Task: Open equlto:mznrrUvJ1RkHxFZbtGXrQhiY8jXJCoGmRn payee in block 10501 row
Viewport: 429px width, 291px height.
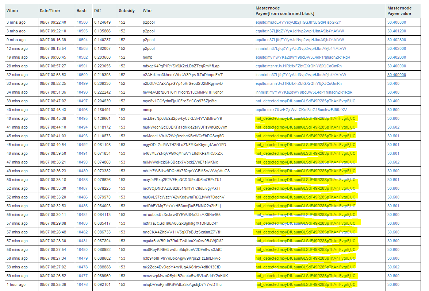Action: [x=299, y=66]
